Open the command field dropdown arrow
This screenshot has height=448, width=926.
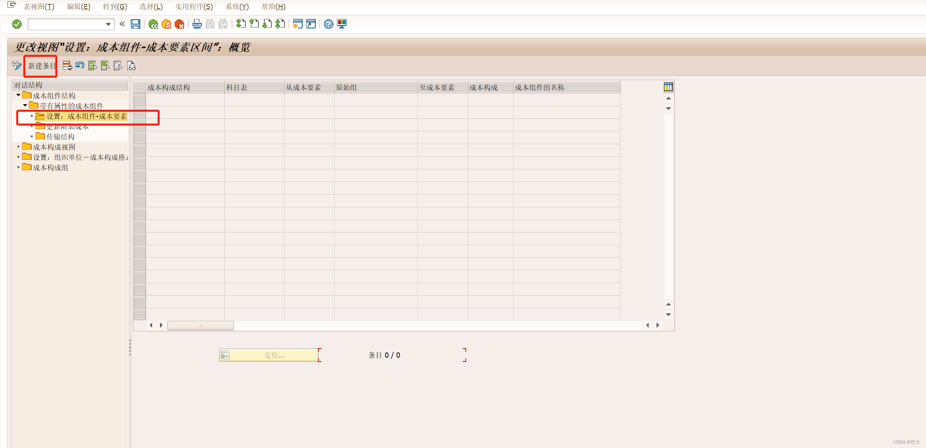coord(108,24)
